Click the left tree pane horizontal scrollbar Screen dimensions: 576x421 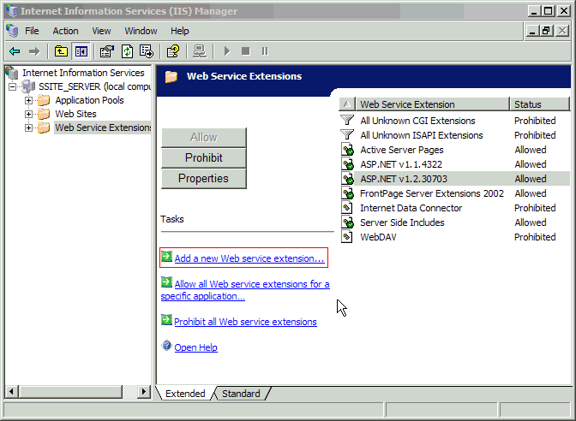77,392
